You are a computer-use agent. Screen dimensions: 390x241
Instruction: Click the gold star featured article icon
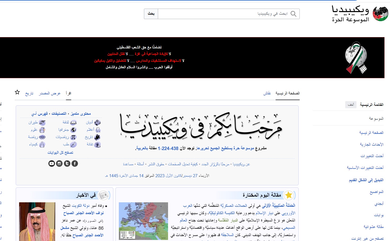(289, 195)
